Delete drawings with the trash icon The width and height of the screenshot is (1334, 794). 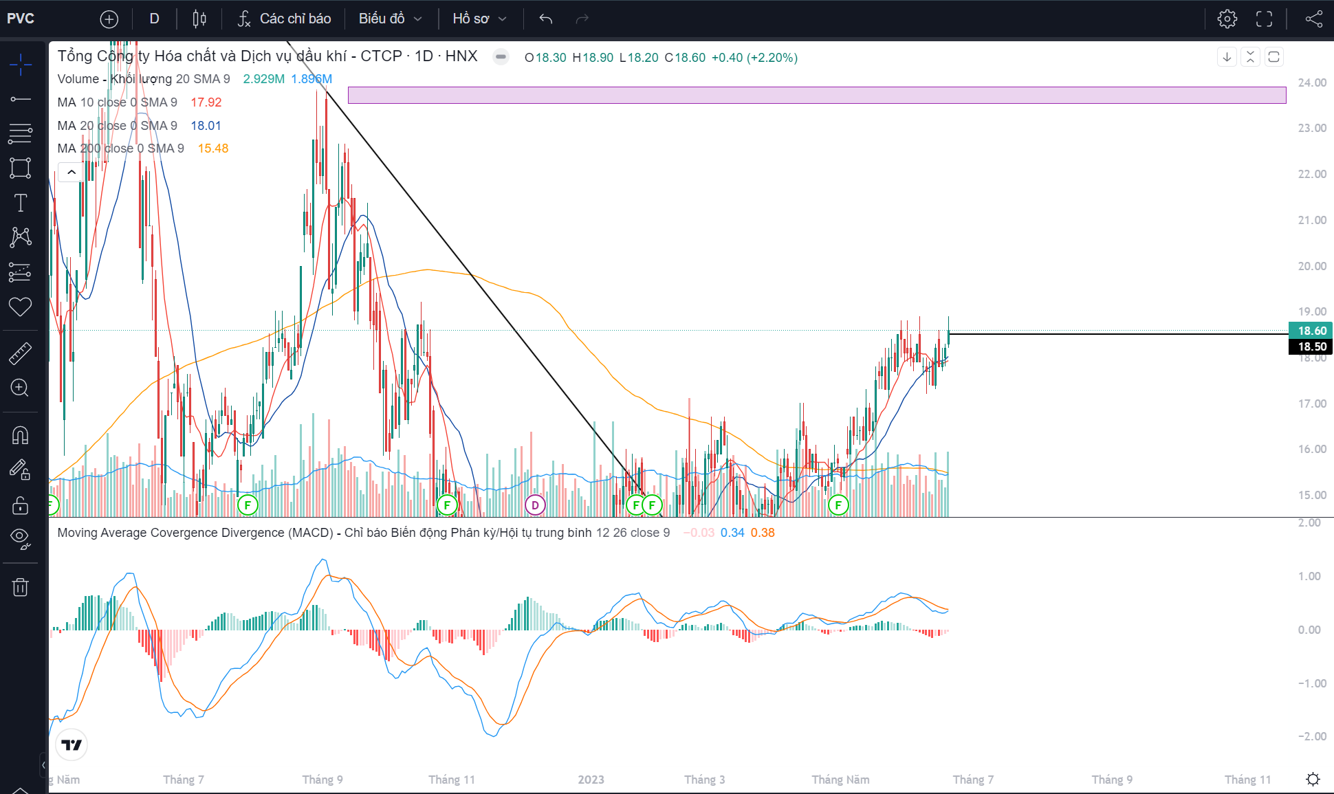tap(21, 587)
